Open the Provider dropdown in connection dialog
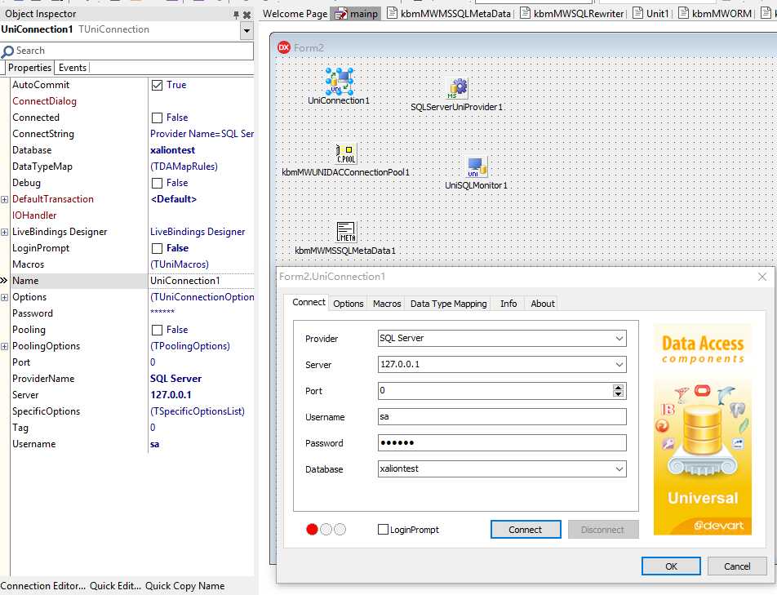 [619, 339]
